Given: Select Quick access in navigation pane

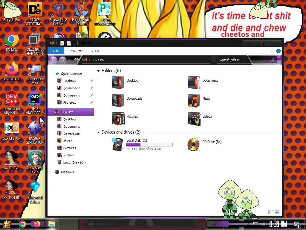Looking at the screenshot, I should click(x=71, y=74).
